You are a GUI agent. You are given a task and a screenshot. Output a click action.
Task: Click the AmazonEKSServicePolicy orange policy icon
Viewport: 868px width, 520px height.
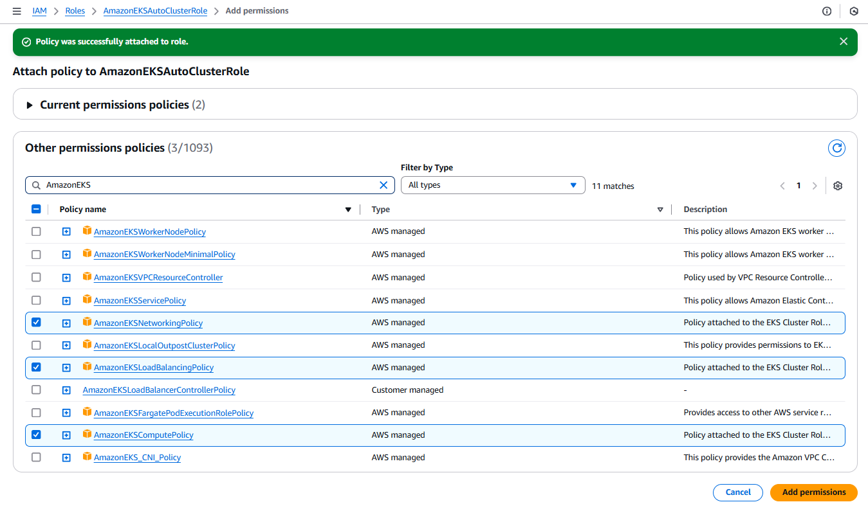[x=87, y=300]
